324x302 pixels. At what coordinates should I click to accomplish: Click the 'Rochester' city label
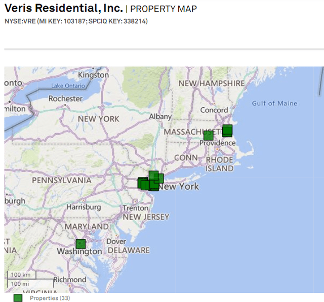pos(65,99)
